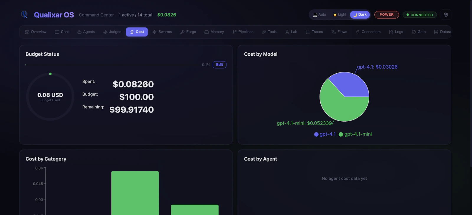View the Traces tab
472x215 pixels.
(x=314, y=32)
